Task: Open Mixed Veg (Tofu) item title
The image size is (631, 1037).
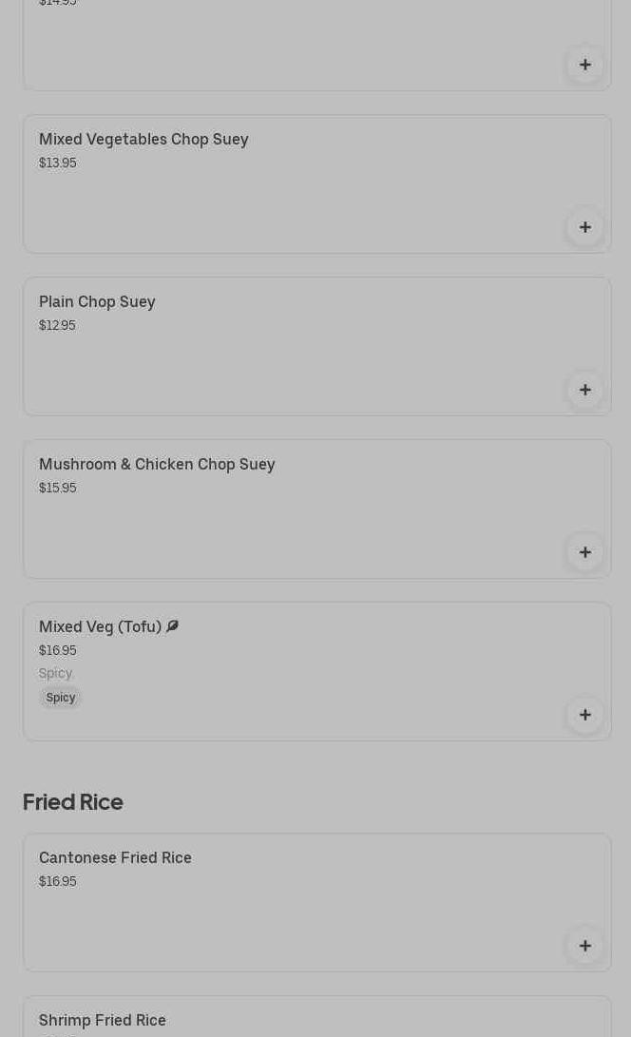Action: click(100, 627)
